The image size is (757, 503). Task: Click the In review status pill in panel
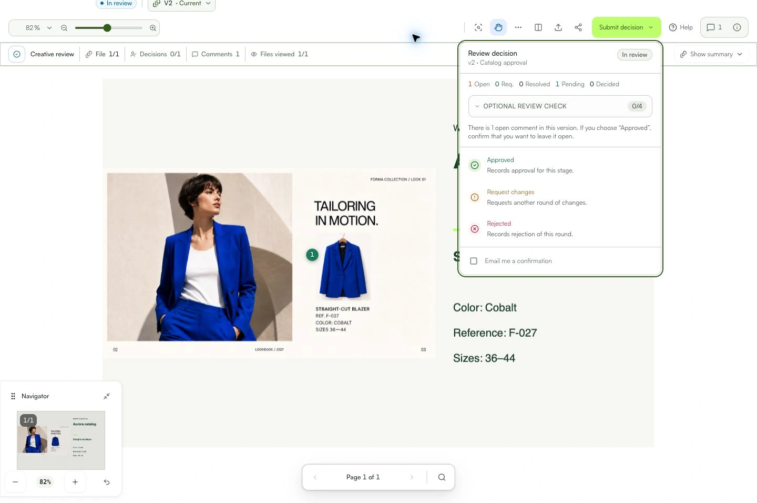point(635,55)
